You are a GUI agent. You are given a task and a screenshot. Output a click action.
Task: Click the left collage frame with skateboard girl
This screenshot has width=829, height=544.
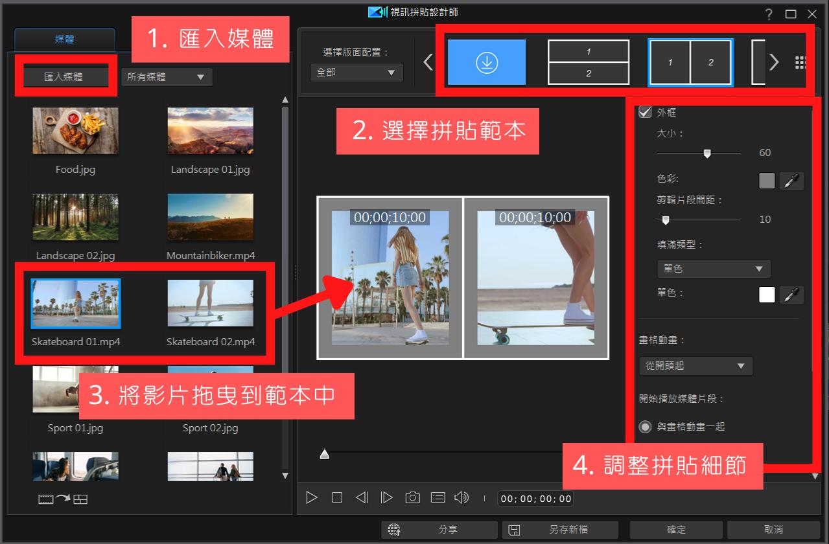coord(390,278)
